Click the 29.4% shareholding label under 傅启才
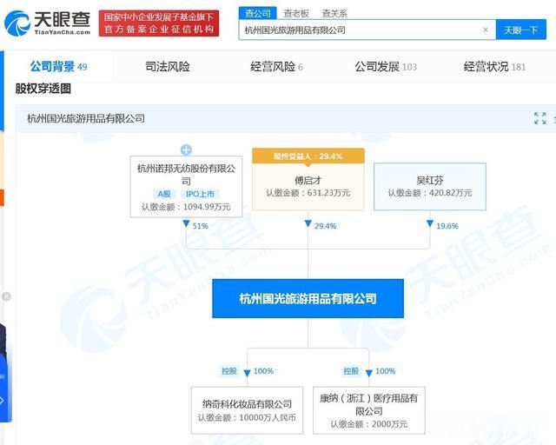 (x=325, y=226)
